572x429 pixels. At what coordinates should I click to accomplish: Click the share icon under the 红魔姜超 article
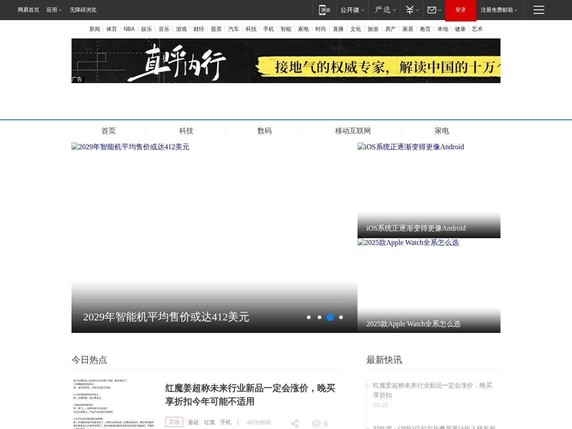click(295, 424)
